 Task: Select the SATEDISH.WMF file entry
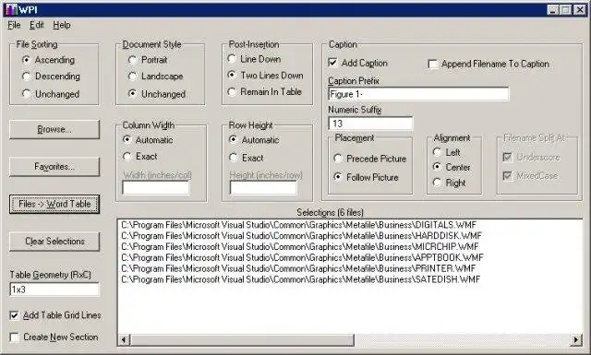point(301,279)
